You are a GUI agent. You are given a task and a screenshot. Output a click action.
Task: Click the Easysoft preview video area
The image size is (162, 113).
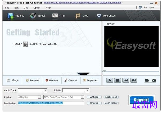[x=131, y=46]
